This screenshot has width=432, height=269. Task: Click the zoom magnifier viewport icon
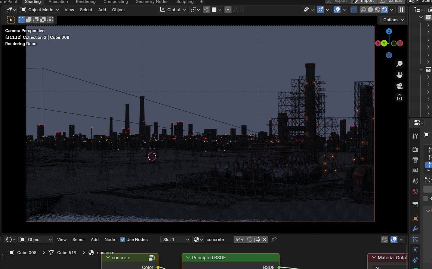coord(399,64)
